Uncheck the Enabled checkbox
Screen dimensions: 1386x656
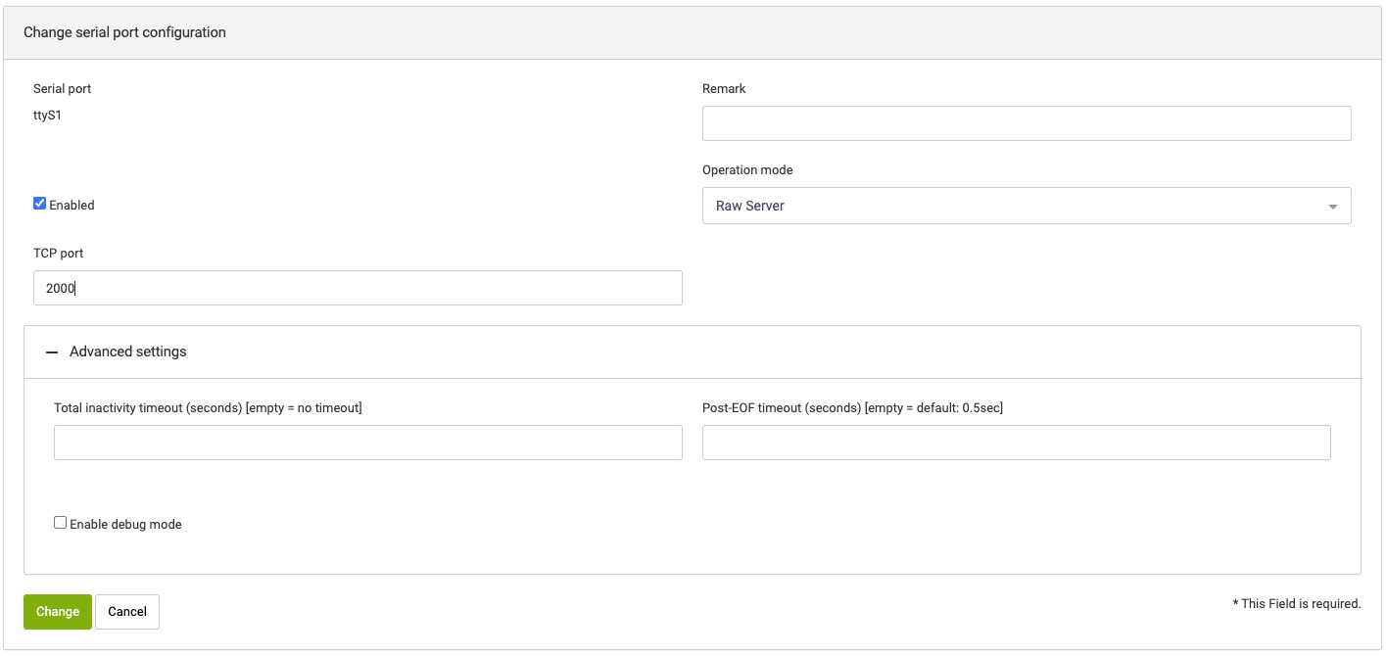pyautogui.click(x=40, y=204)
